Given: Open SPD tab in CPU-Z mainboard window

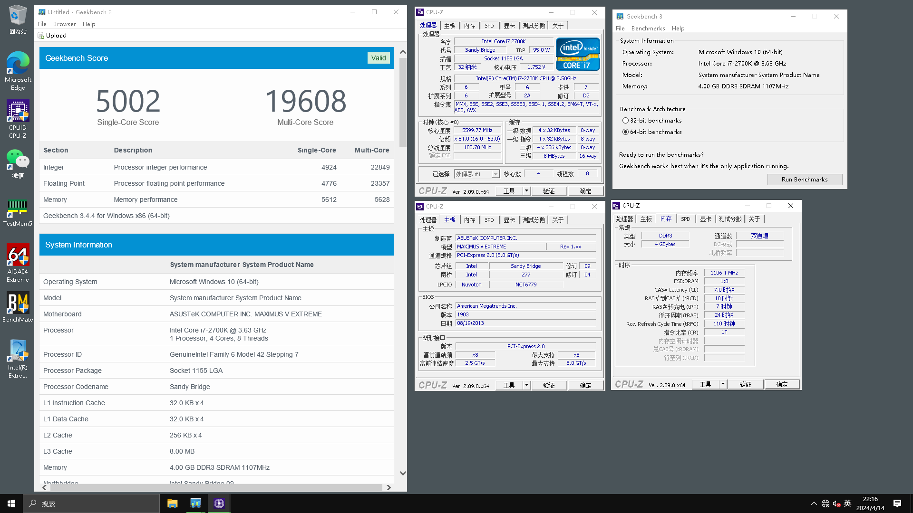Looking at the screenshot, I should pos(489,220).
